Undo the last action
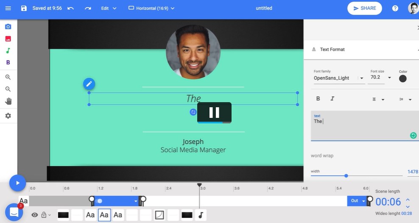Image resolution: width=419 pixels, height=223 pixels. tap(71, 8)
